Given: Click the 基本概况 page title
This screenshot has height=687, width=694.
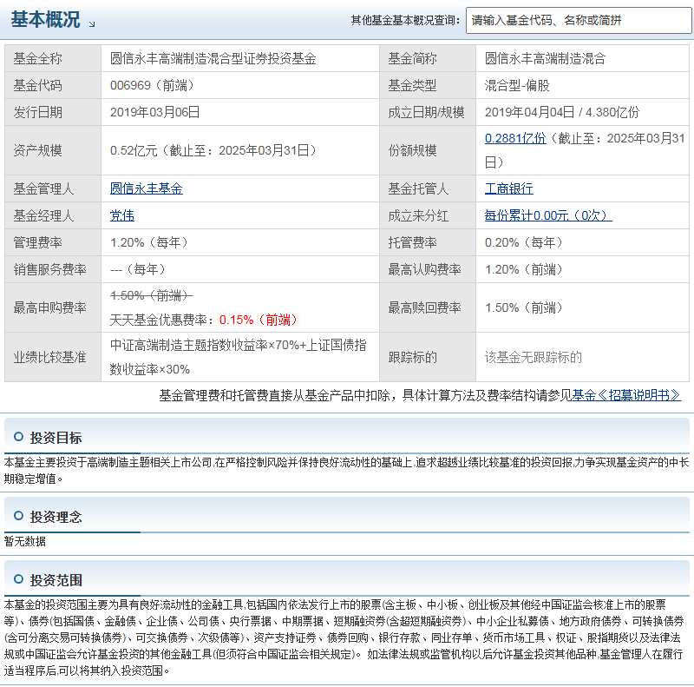Looking at the screenshot, I should (45, 19).
